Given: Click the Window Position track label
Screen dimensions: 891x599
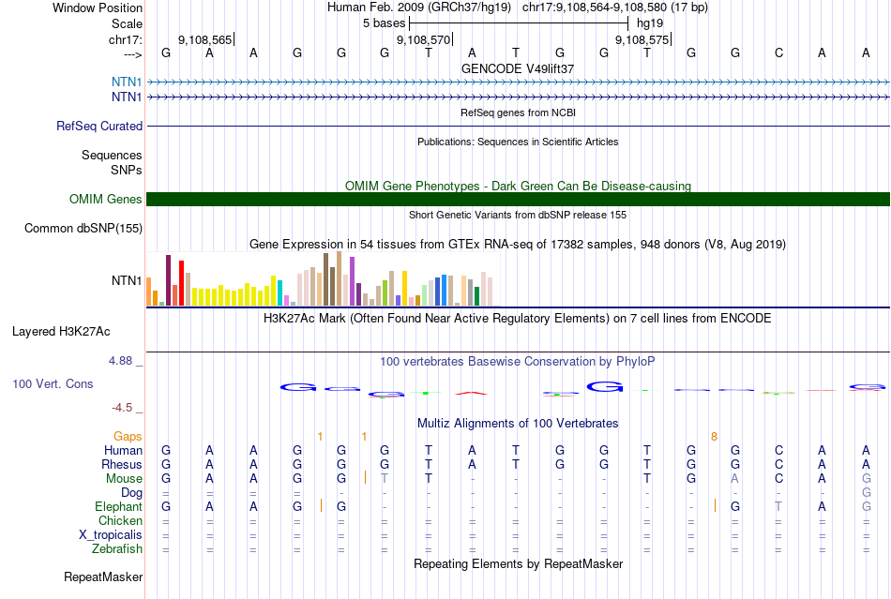Looking at the screenshot, I should click(98, 7).
